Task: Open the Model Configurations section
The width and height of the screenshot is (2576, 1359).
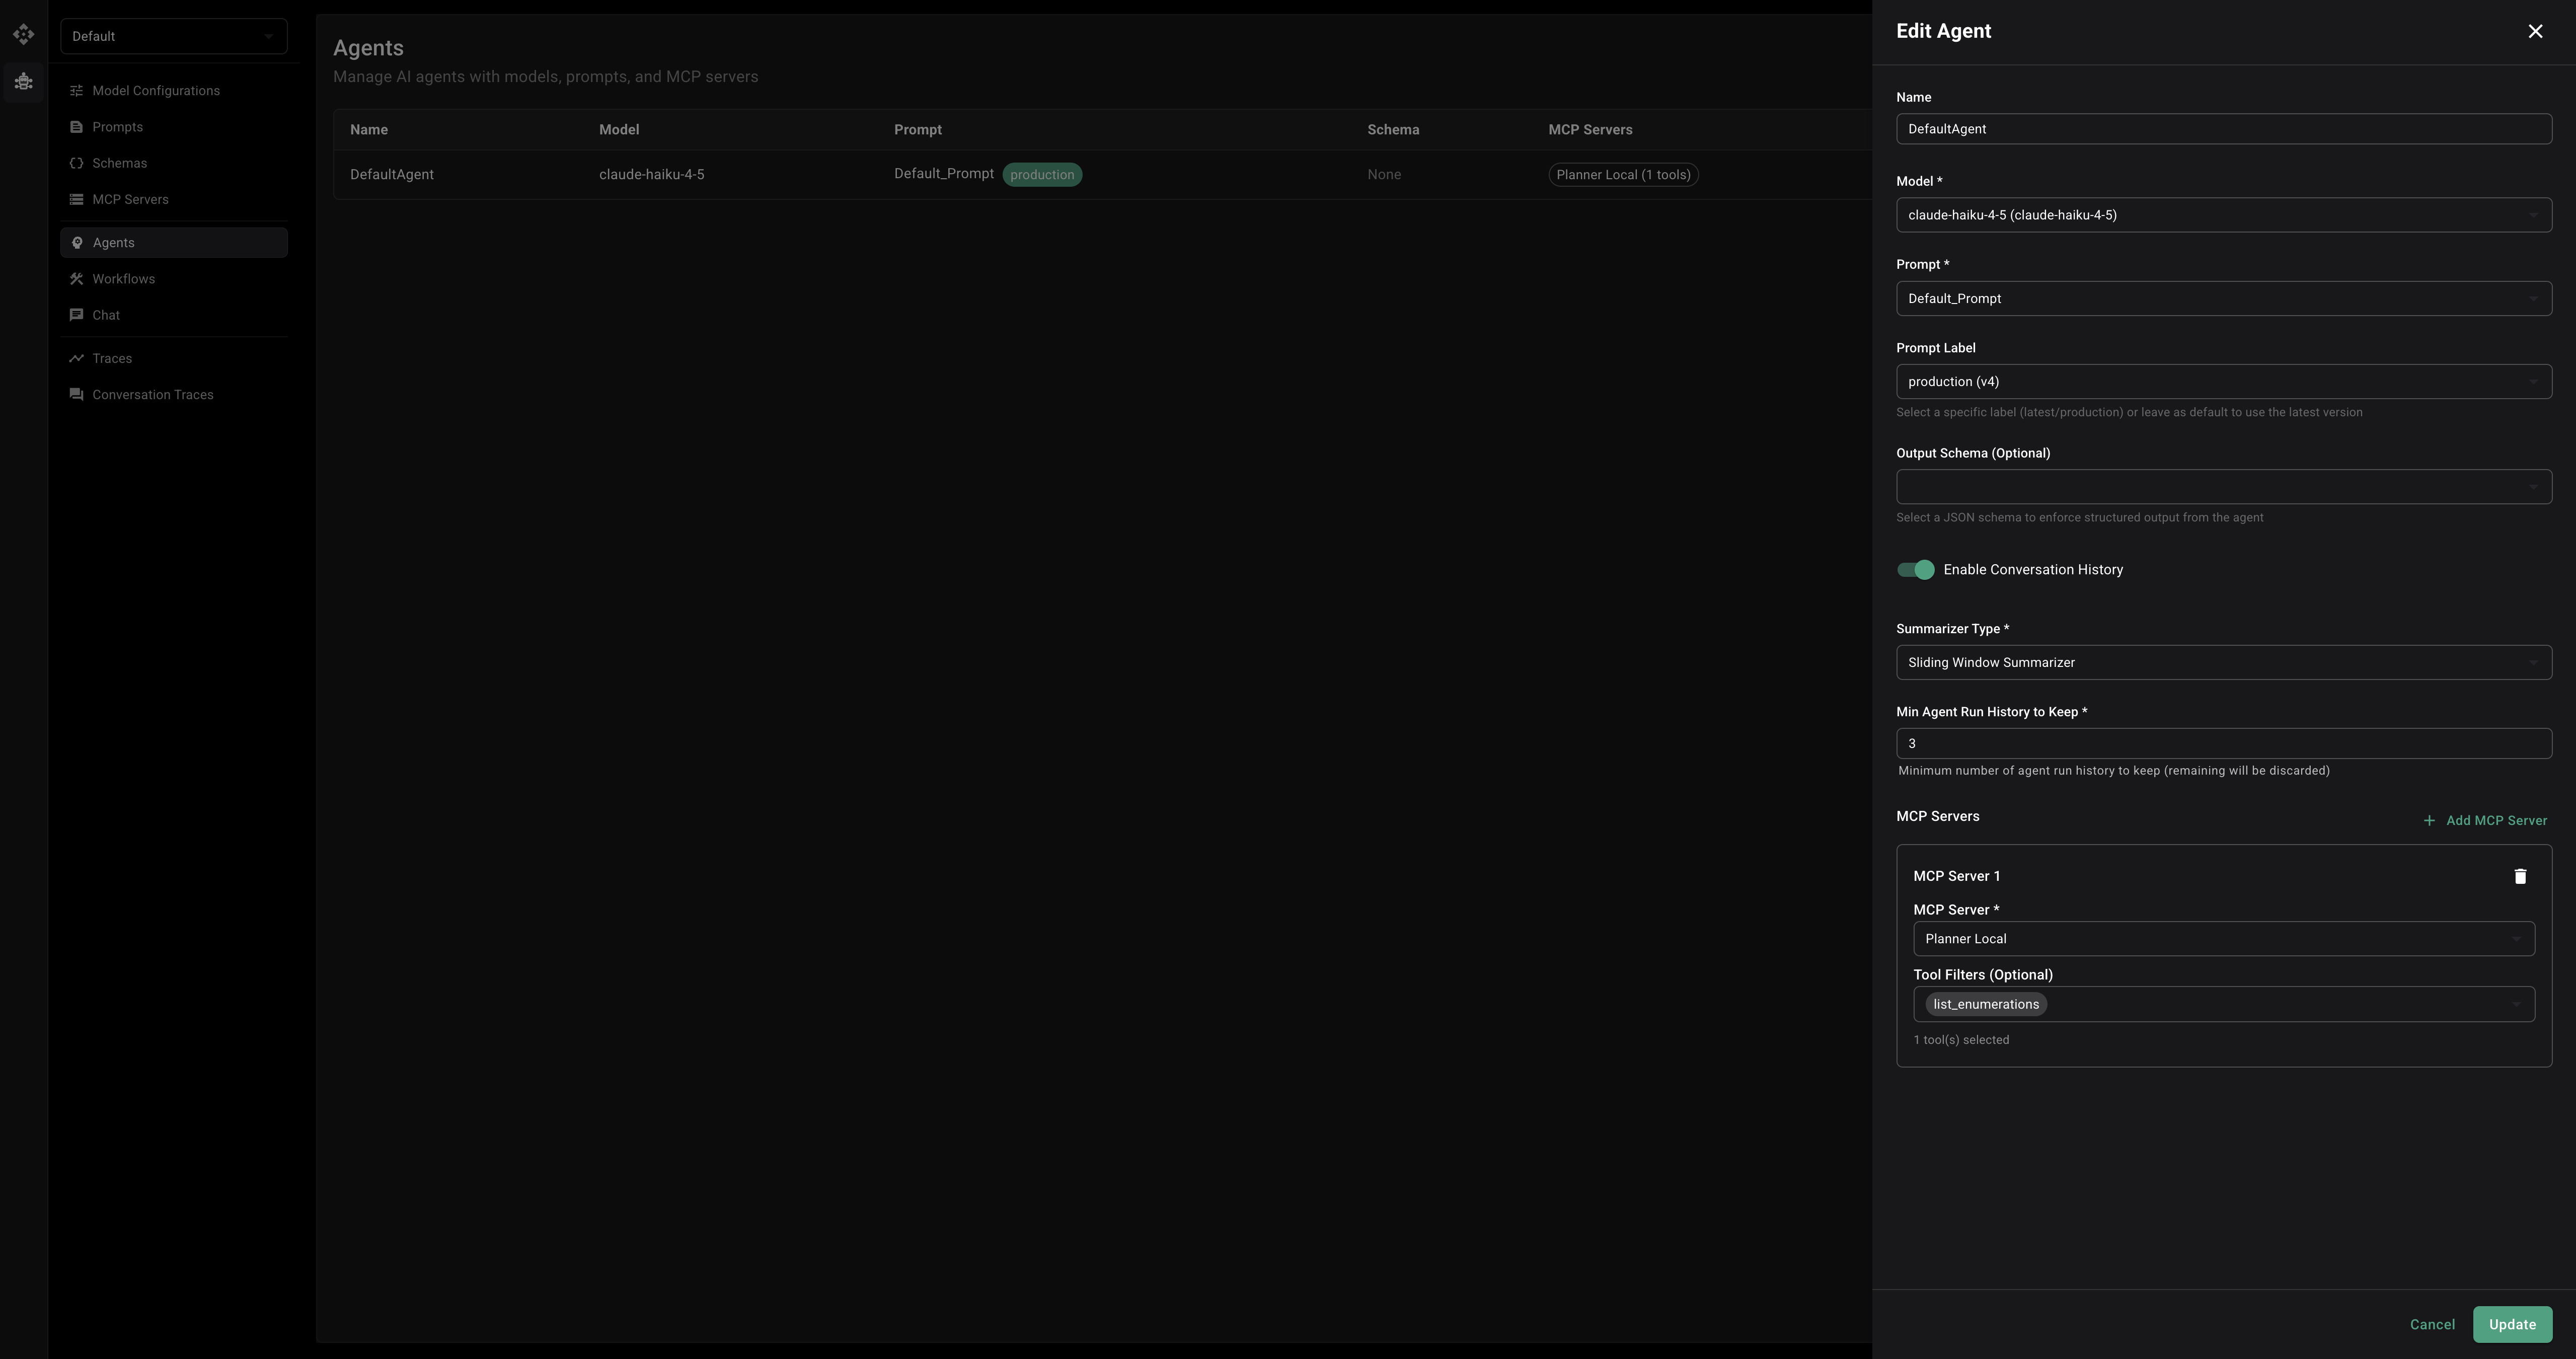Action: pos(156,90)
